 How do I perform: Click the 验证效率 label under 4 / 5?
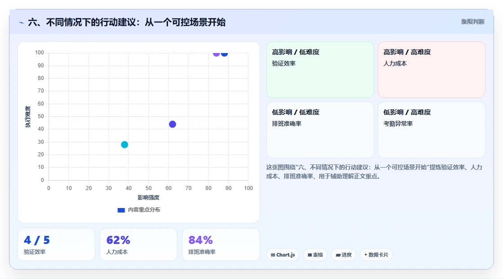tap(35, 252)
